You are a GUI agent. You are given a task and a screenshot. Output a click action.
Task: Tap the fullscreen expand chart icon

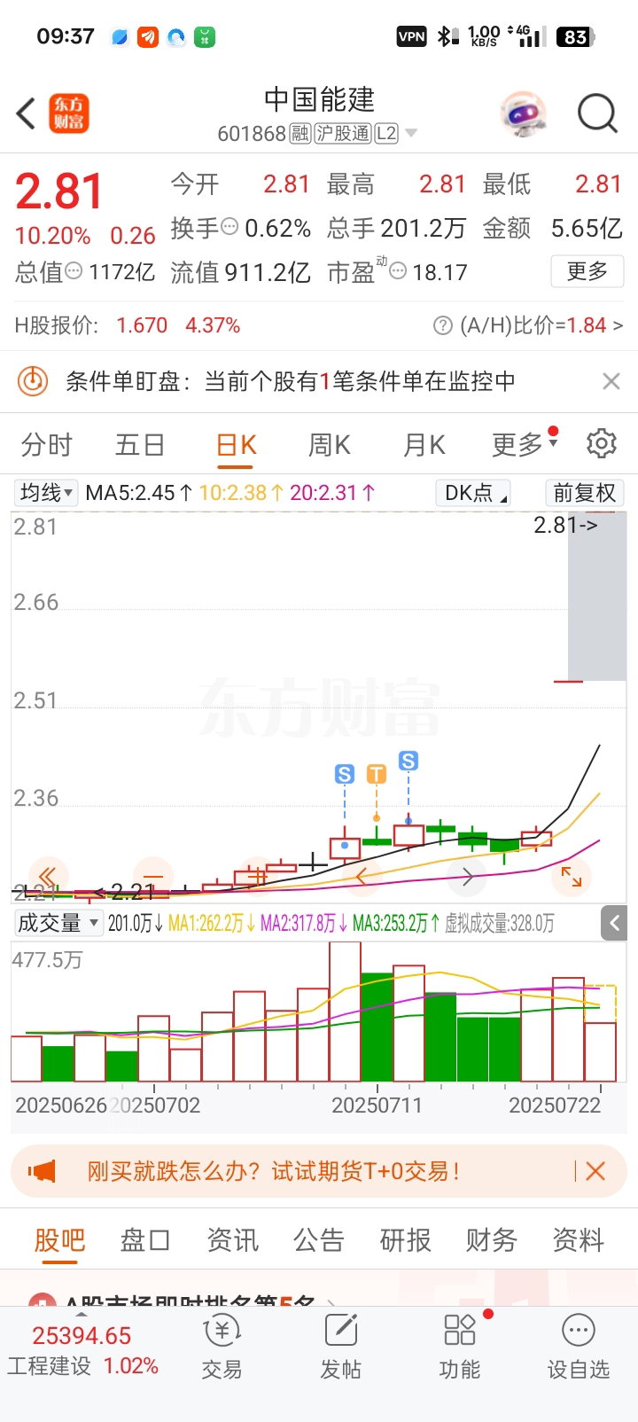[572, 877]
